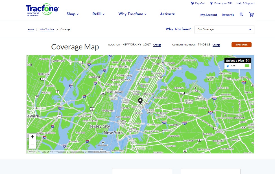Screen dimensions: 275x174
Task: Click the Kearny map label
Action: 46,92
